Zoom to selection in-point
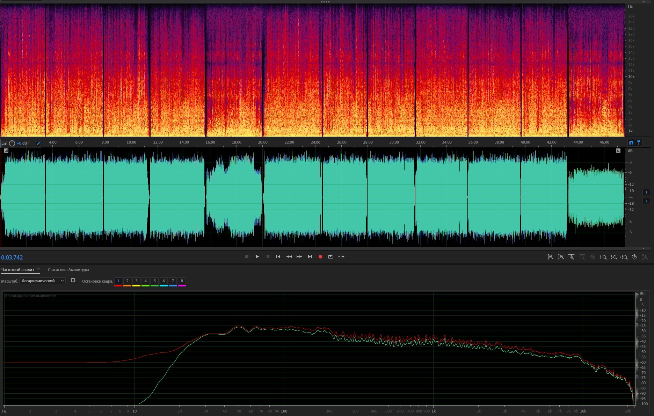654x416 pixels. pos(603,257)
